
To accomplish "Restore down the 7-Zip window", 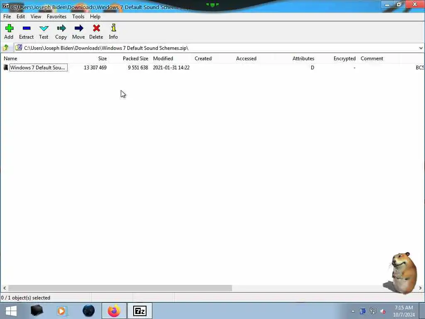I will click(399, 4).
